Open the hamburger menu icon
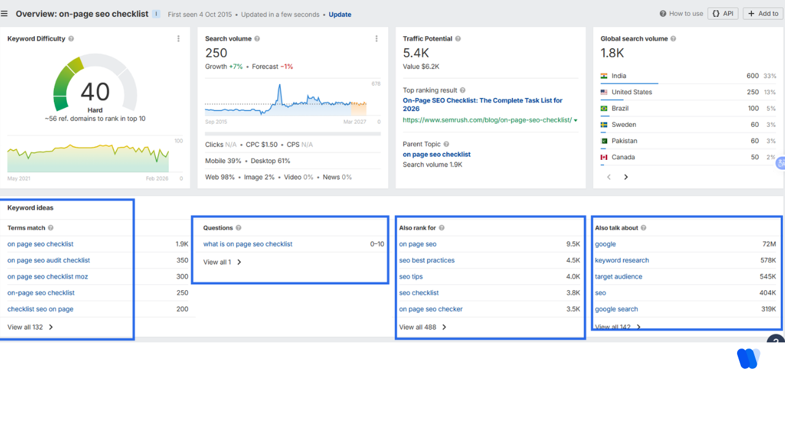The width and height of the screenshot is (785, 441). (x=5, y=13)
